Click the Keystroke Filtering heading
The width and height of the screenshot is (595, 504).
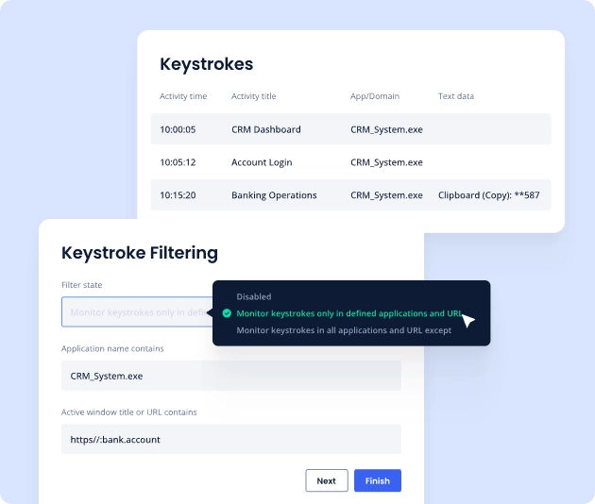(140, 253)
